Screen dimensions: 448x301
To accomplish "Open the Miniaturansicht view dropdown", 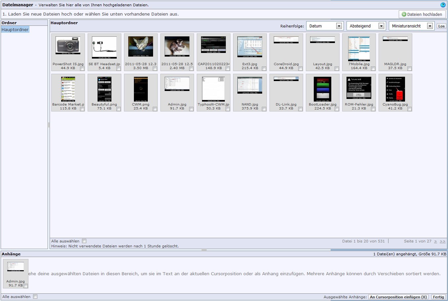I will (x=412, y=26).
